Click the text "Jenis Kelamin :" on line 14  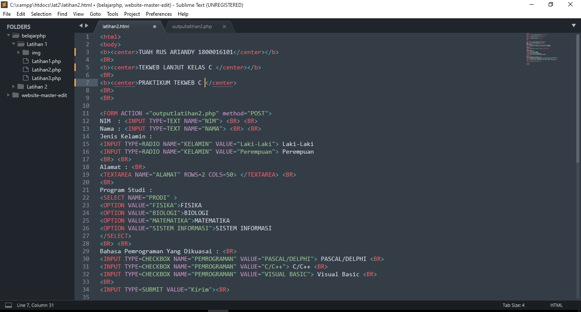click(126, 136)
